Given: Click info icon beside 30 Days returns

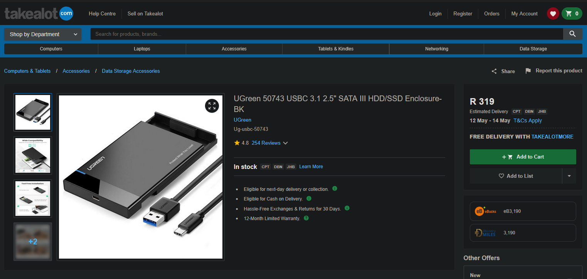Looking at the screenshot, I should coord(347,208).
